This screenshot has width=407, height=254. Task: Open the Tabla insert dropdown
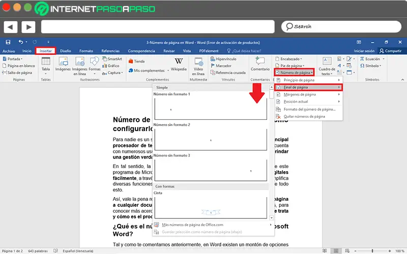[46, 66]
